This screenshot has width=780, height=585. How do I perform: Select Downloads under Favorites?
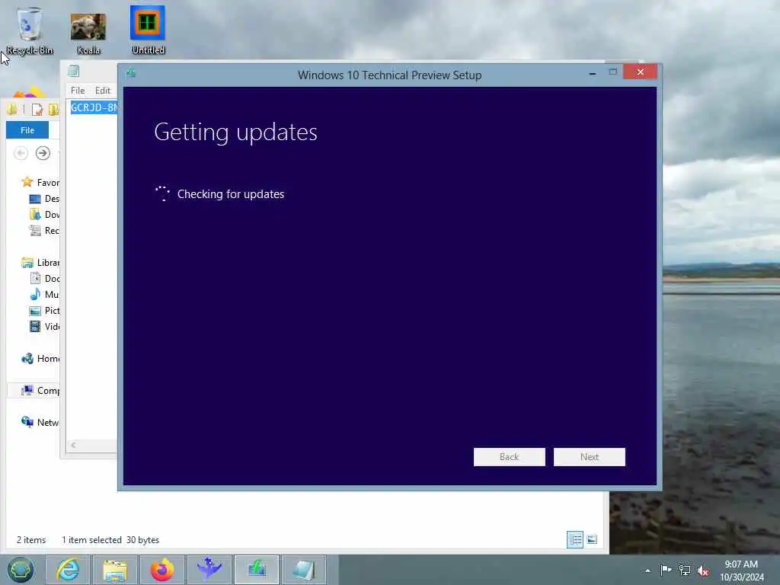point(43,214)
